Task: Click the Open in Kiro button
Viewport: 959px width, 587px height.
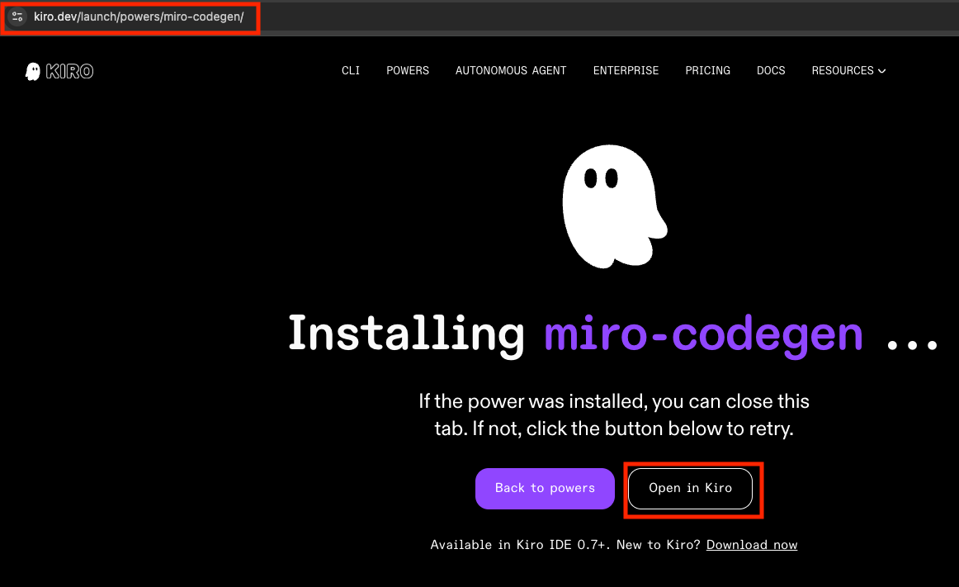Action: (690, 489)
